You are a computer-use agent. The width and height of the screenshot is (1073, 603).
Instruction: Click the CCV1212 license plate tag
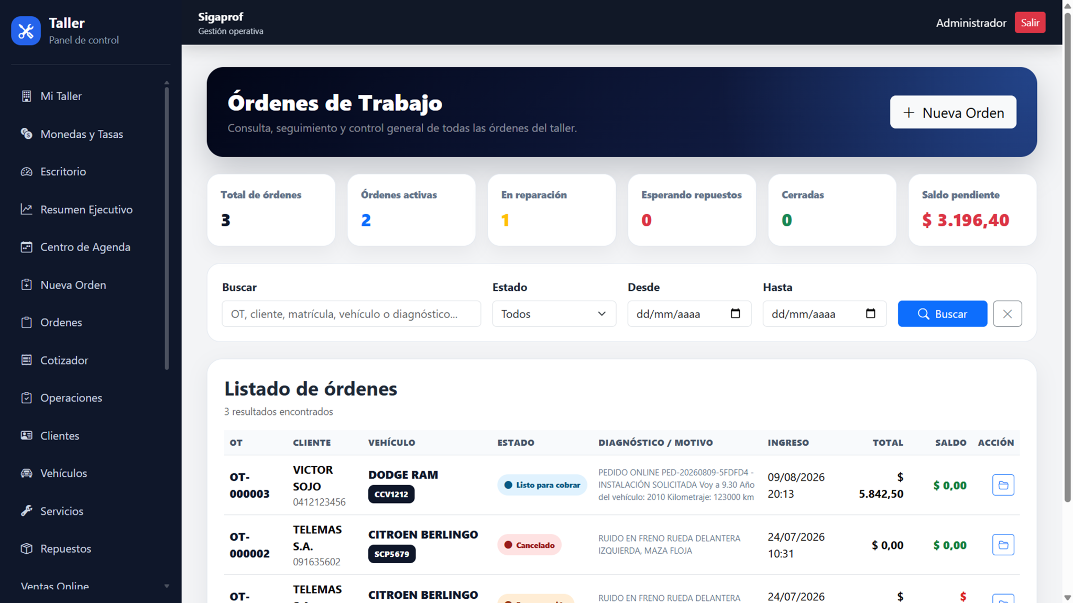pyautogui.click(x=391, y=494)
